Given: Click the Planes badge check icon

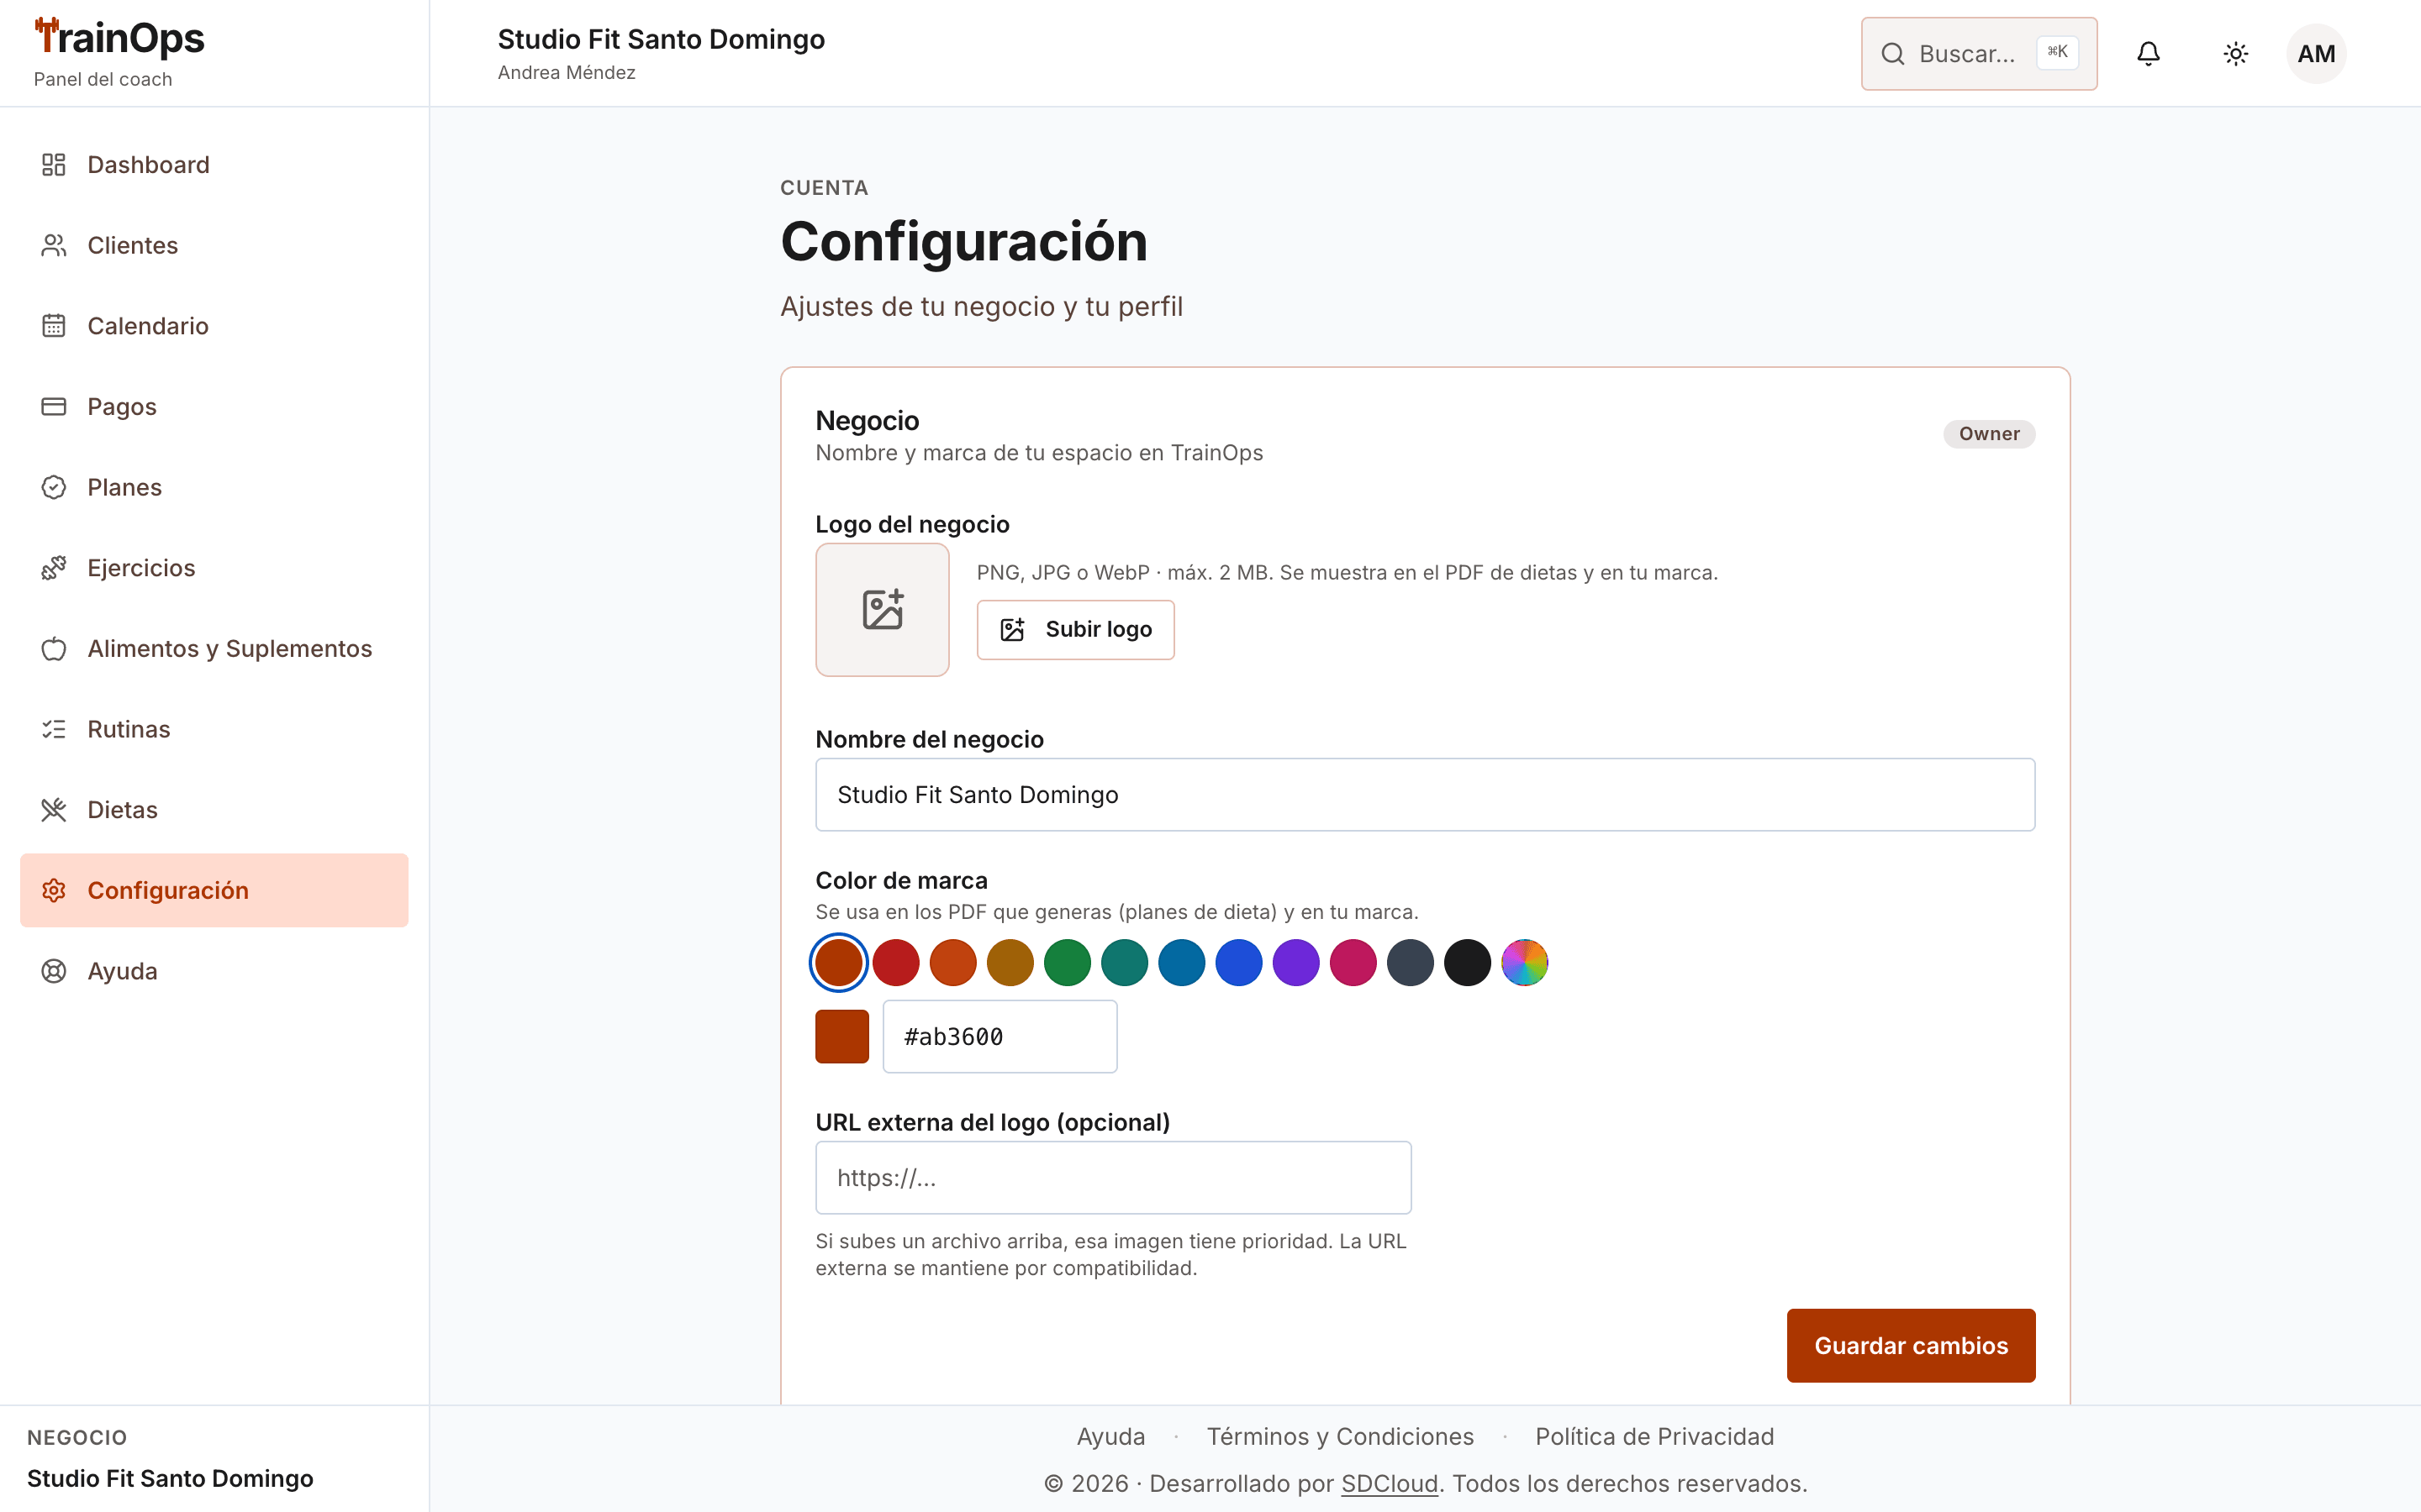Looking at the screenshot, I should click(54, 487).
